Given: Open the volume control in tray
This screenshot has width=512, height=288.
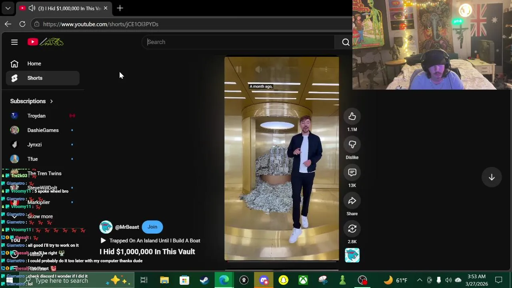Looking at the screenshot, I should (x=448, y=280).
